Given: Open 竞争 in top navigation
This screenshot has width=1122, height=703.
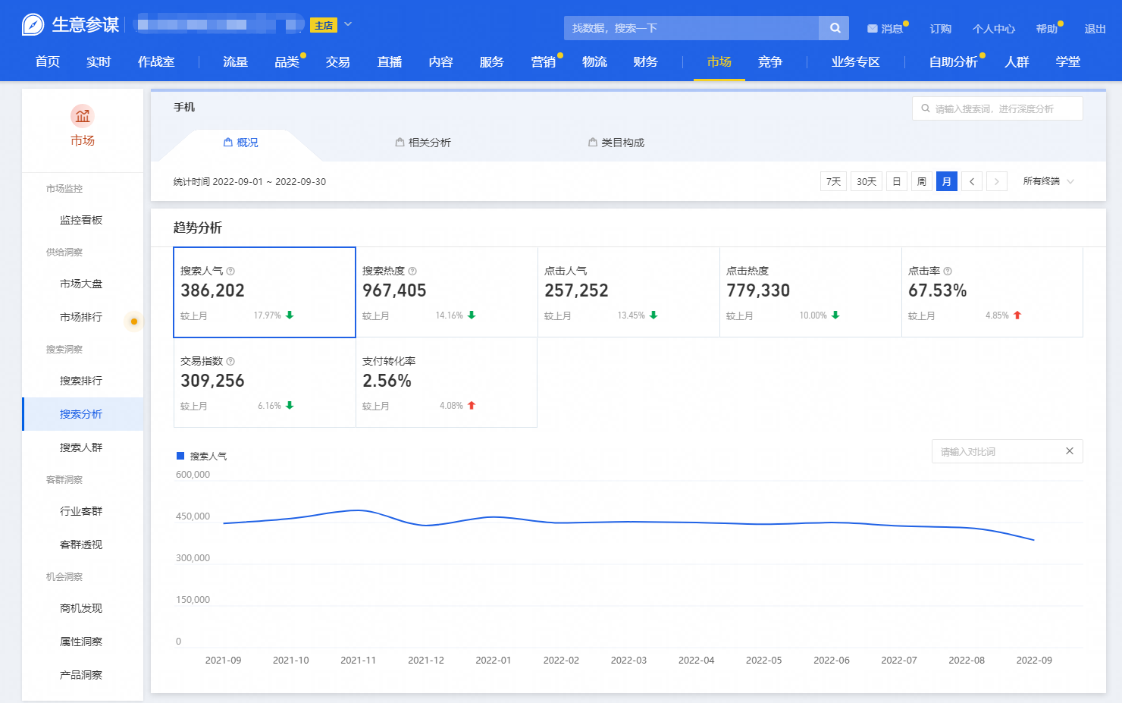Looking at the screenshot, I should pyautogui.click(x=770, y=62).
